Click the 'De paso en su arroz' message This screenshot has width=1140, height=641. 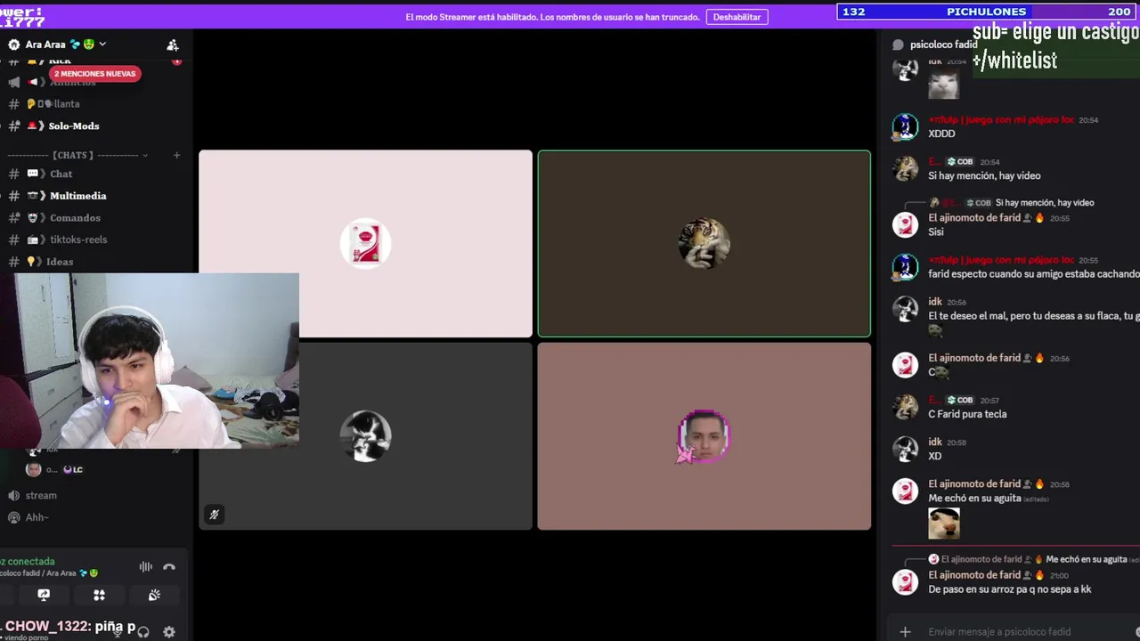pyautogui.click(x=1009, y=589)
